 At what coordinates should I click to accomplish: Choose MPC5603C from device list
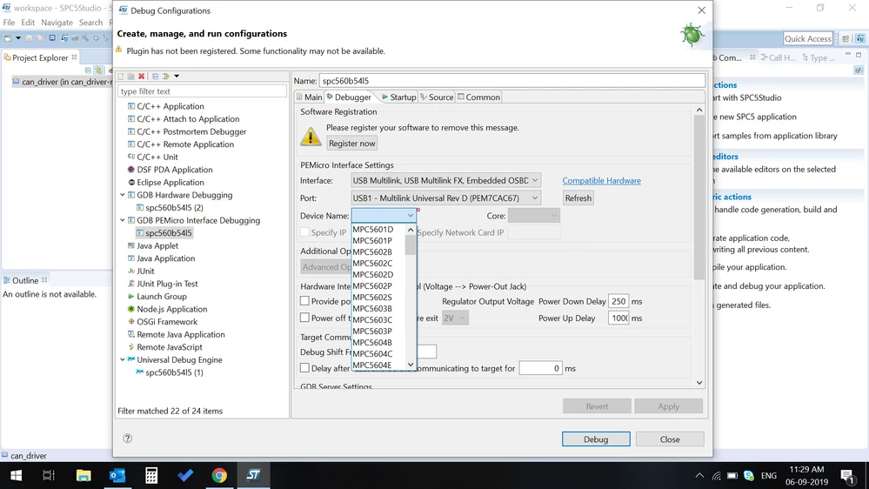pos(372,320)
